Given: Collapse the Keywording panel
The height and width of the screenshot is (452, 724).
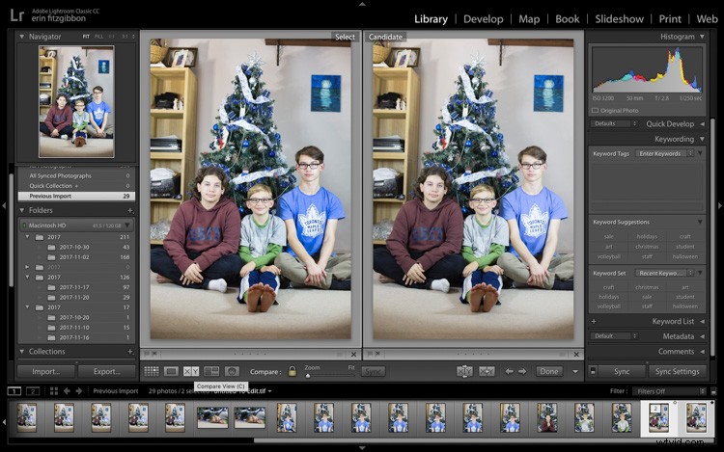Looking at the screenshot, I should tap(702, 139).
